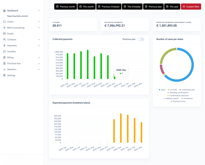This screenshot has width=205, height=165.
Task: Click the Contacts people icon
Action: [4, 40]
